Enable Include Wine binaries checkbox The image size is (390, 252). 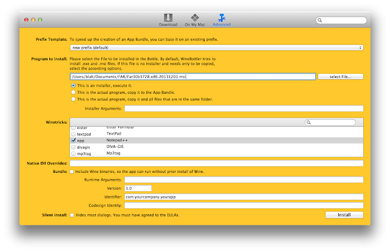tap(72, 172)
